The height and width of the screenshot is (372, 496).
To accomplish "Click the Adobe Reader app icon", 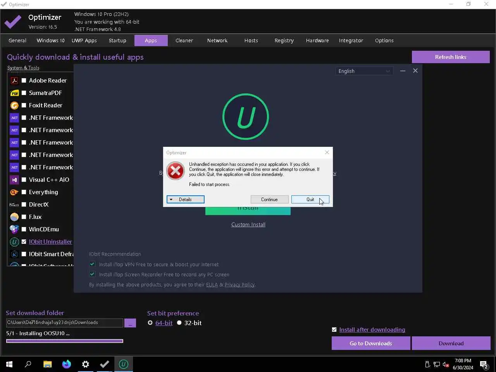I will point(14,81).
